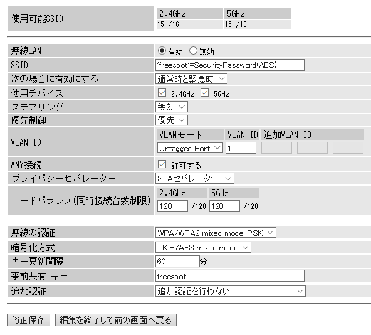Toggle the 2.4GHz checkbox in 使用デバイス

tap(162, 93)
